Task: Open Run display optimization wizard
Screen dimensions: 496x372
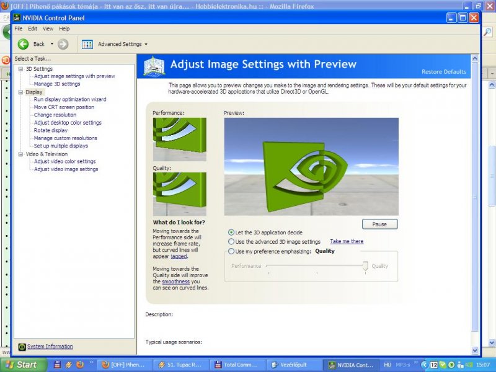Action: click(70, 99)
